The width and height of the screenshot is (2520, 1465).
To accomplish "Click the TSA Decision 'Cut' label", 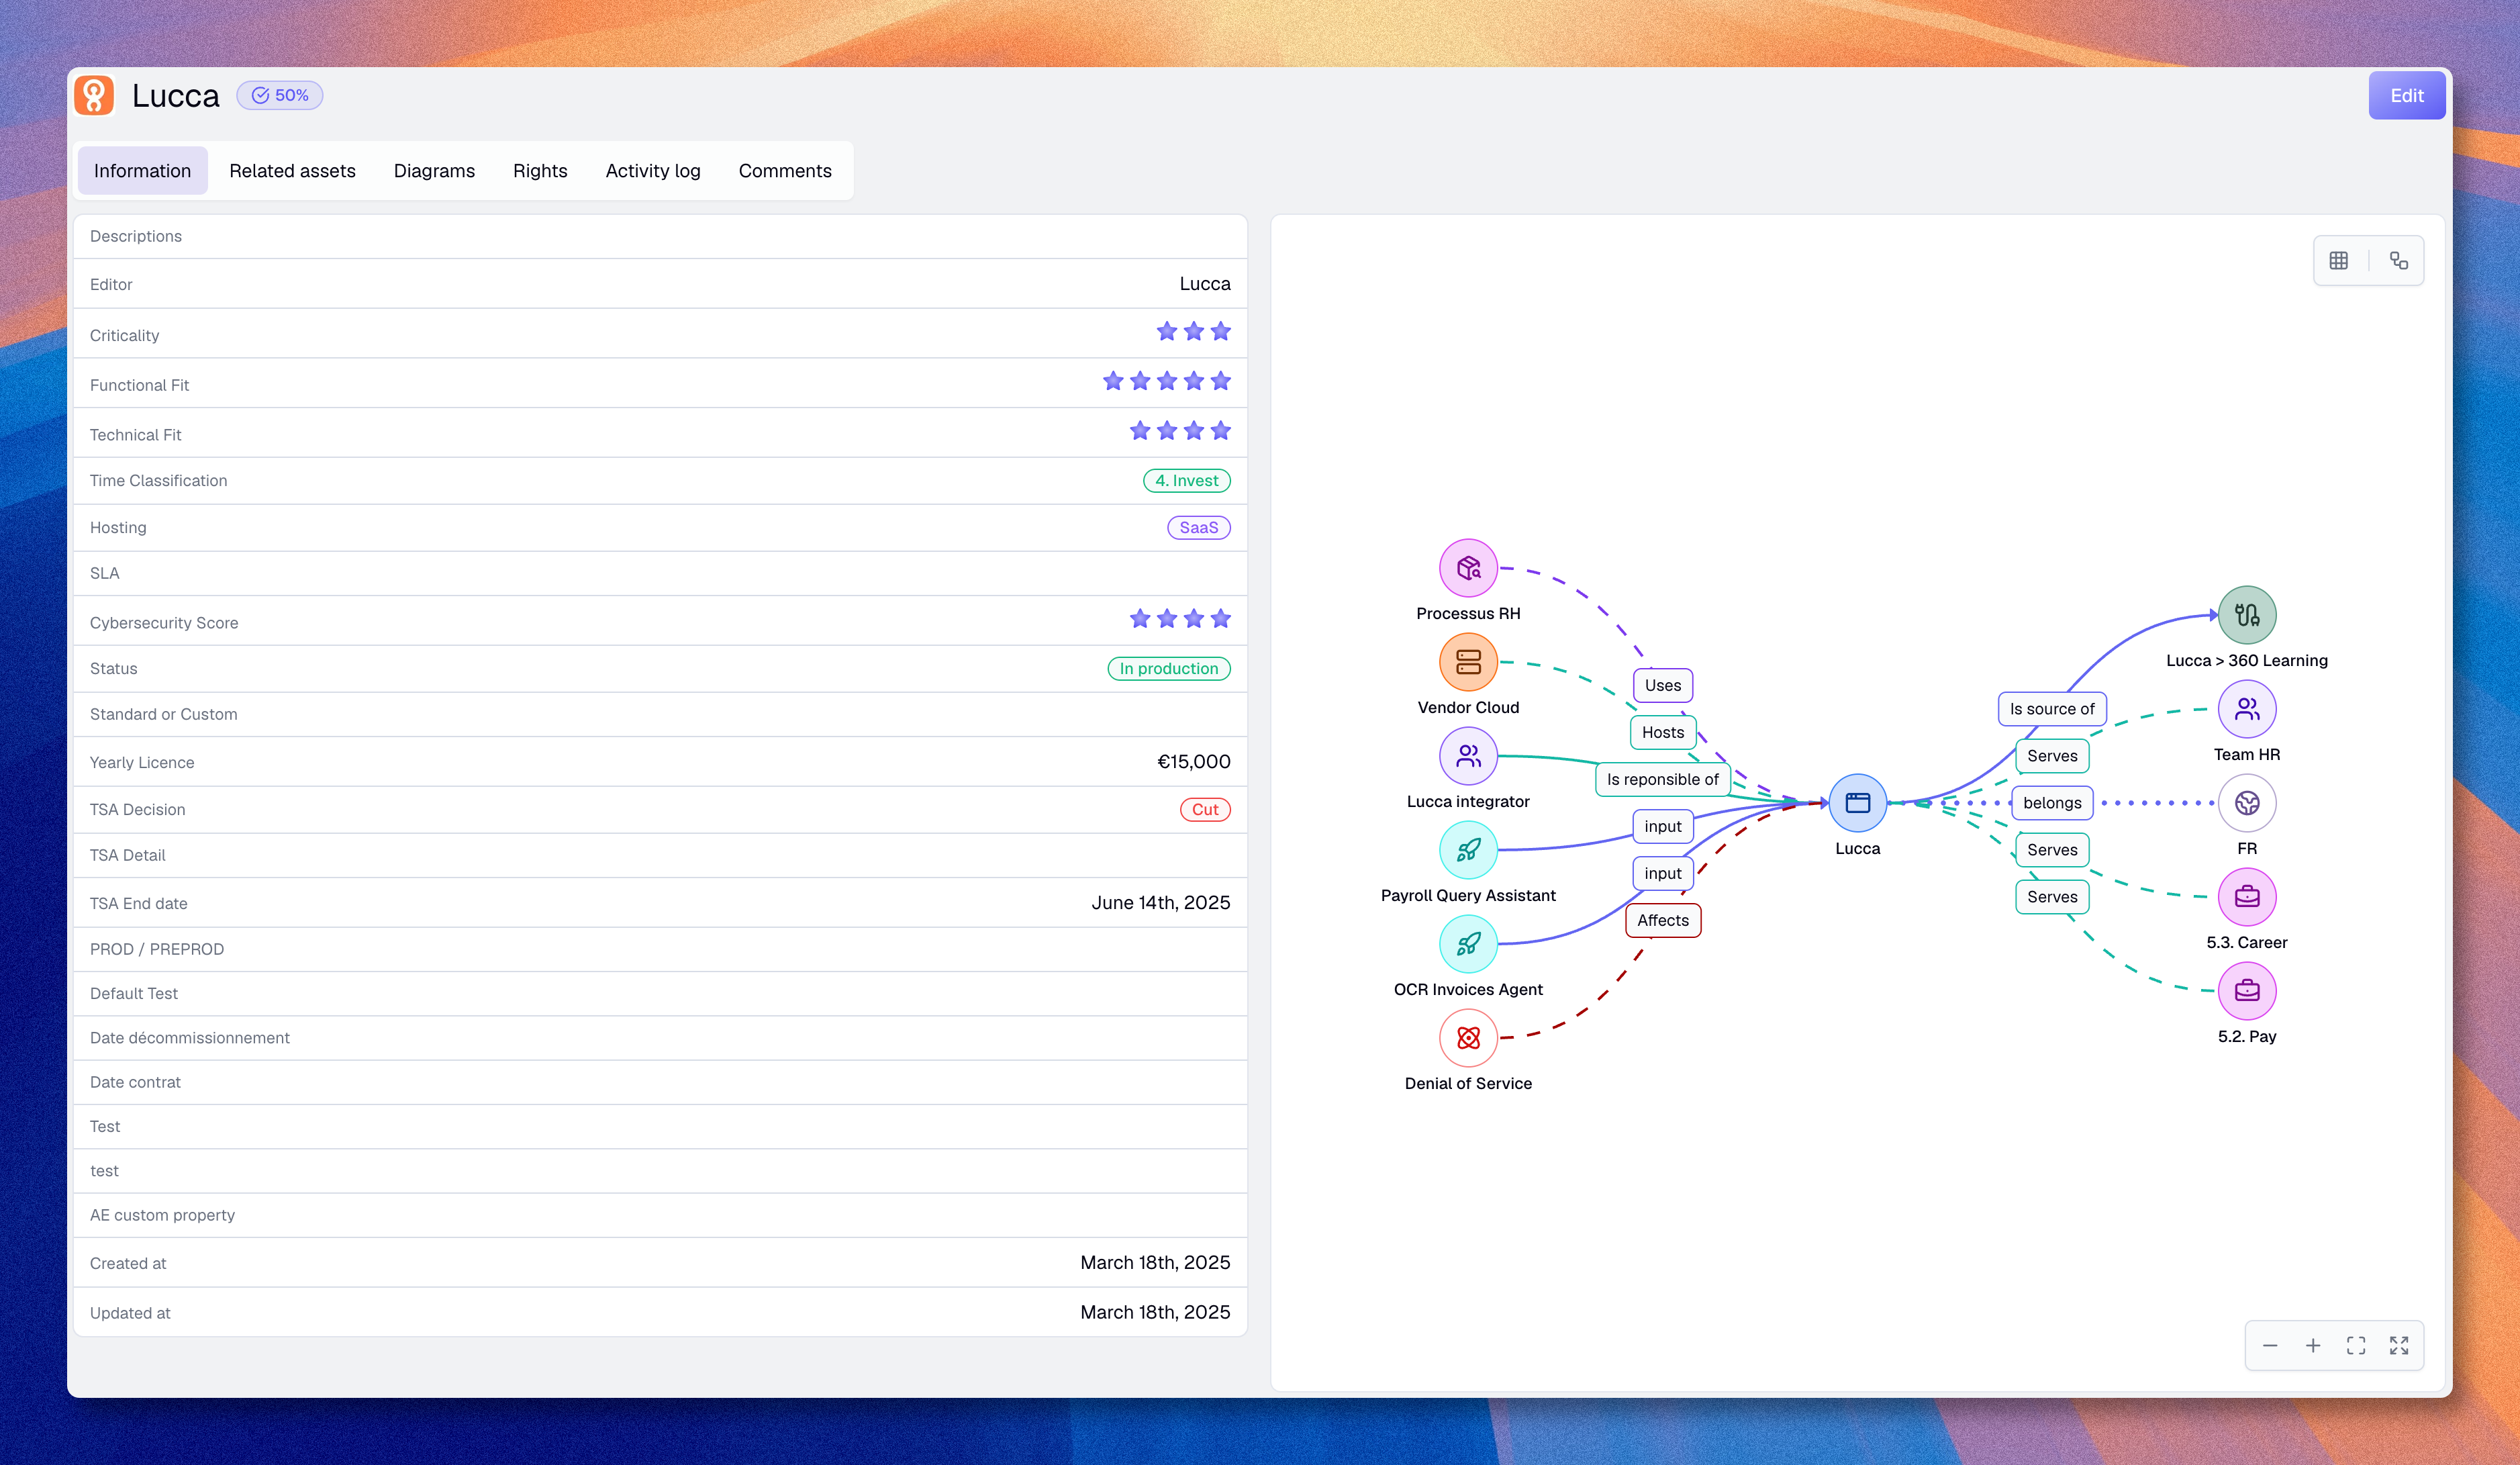I will (1205, 809).
